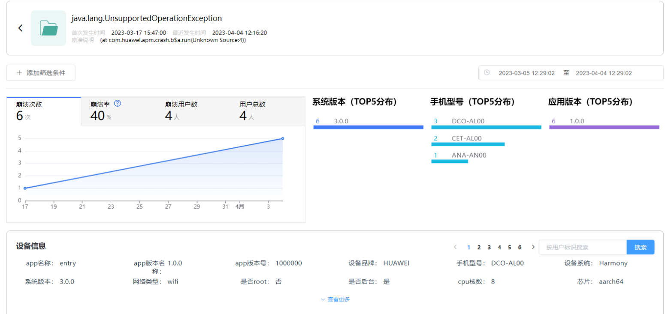Click the chart's last data point at value 5
This screenshot has width=665, height=314.
[x=283, y=138]
